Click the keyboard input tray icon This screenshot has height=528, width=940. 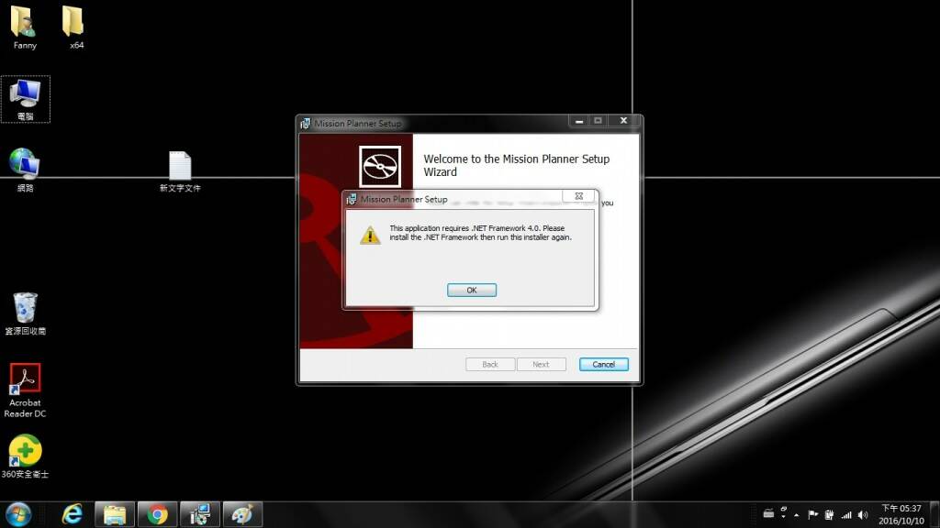(x=768, y=513)
